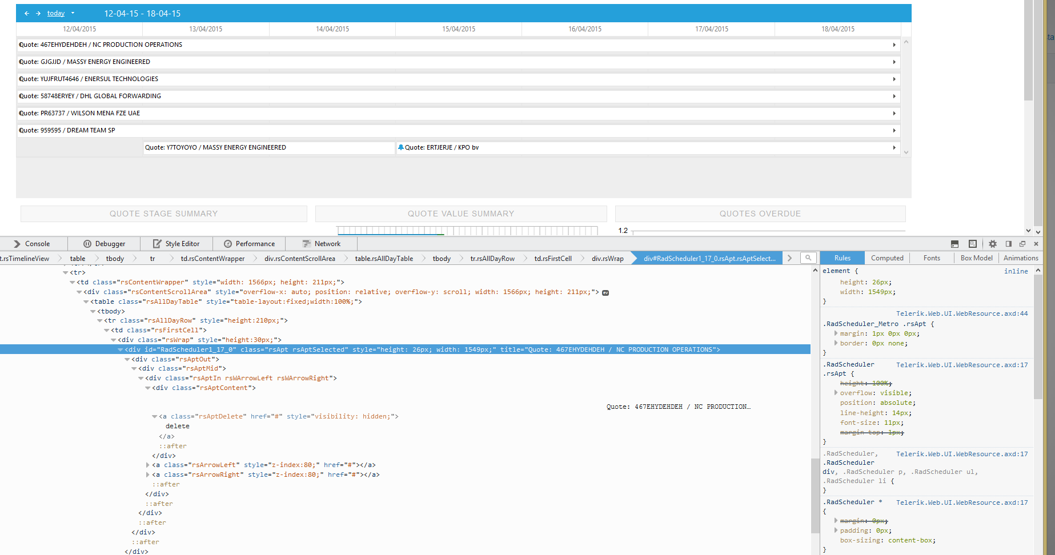Viewport: 1055px width, 555px height.
Task: Click the inline source label
Action: pyautogui.click(x=1016, y=271)
